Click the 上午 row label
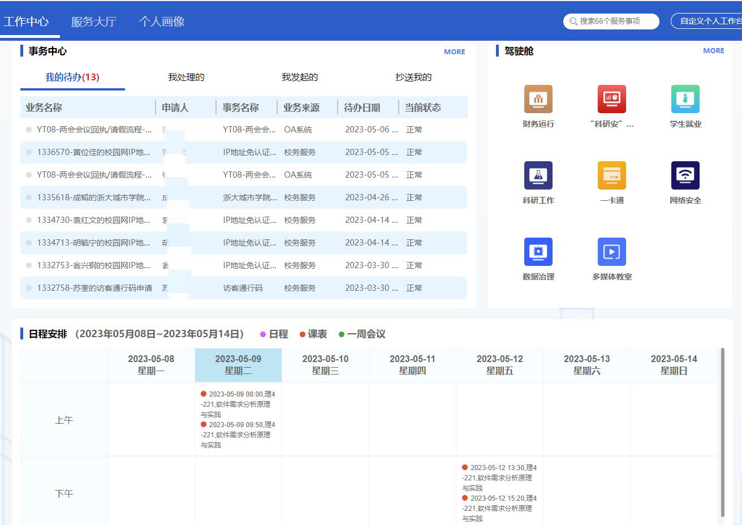This screenshot has width=742, height=525. pos(64,420)
